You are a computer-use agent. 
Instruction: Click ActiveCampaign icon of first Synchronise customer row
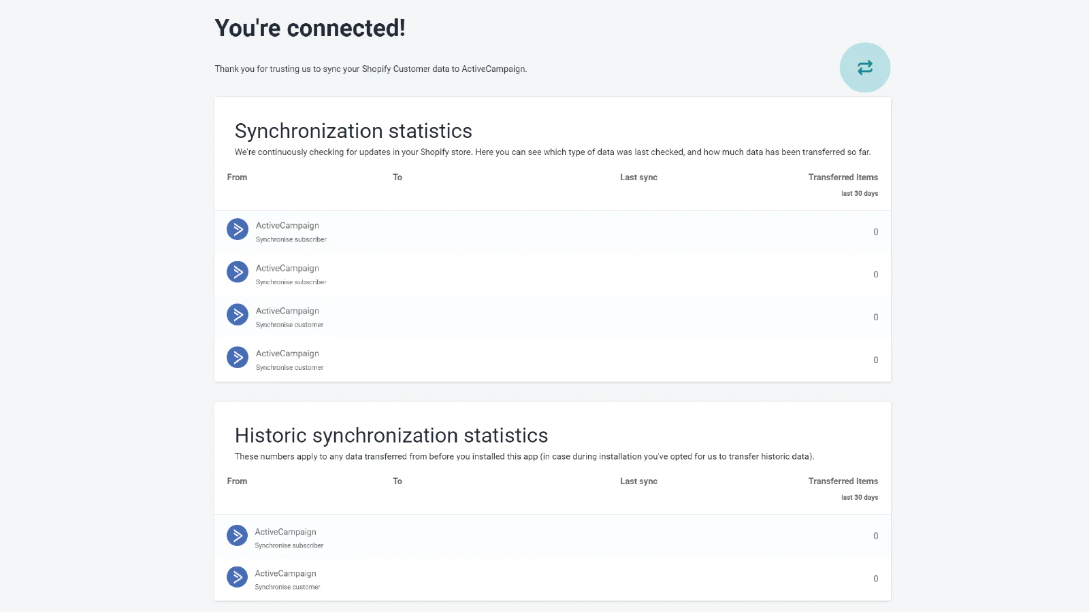[x=238, y=314]
